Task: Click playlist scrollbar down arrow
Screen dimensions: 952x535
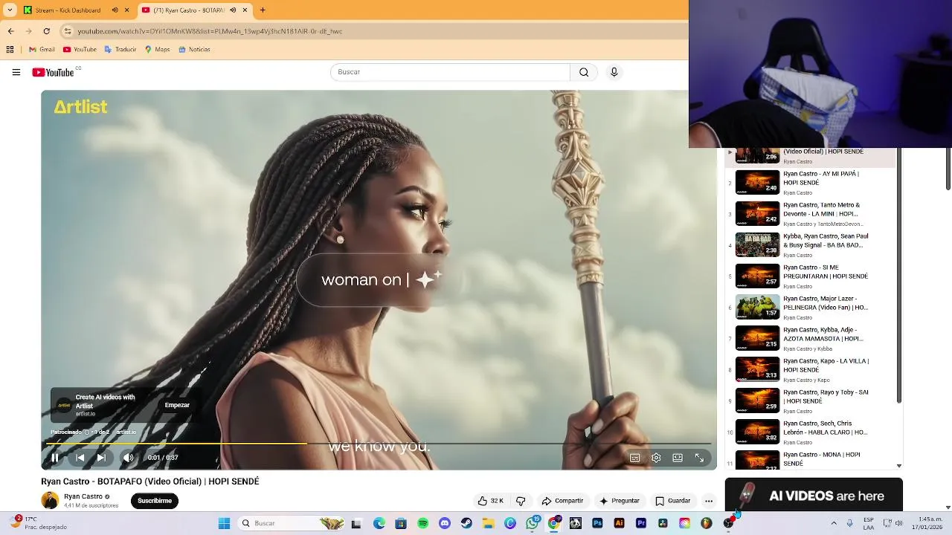Action: [899, 466]
